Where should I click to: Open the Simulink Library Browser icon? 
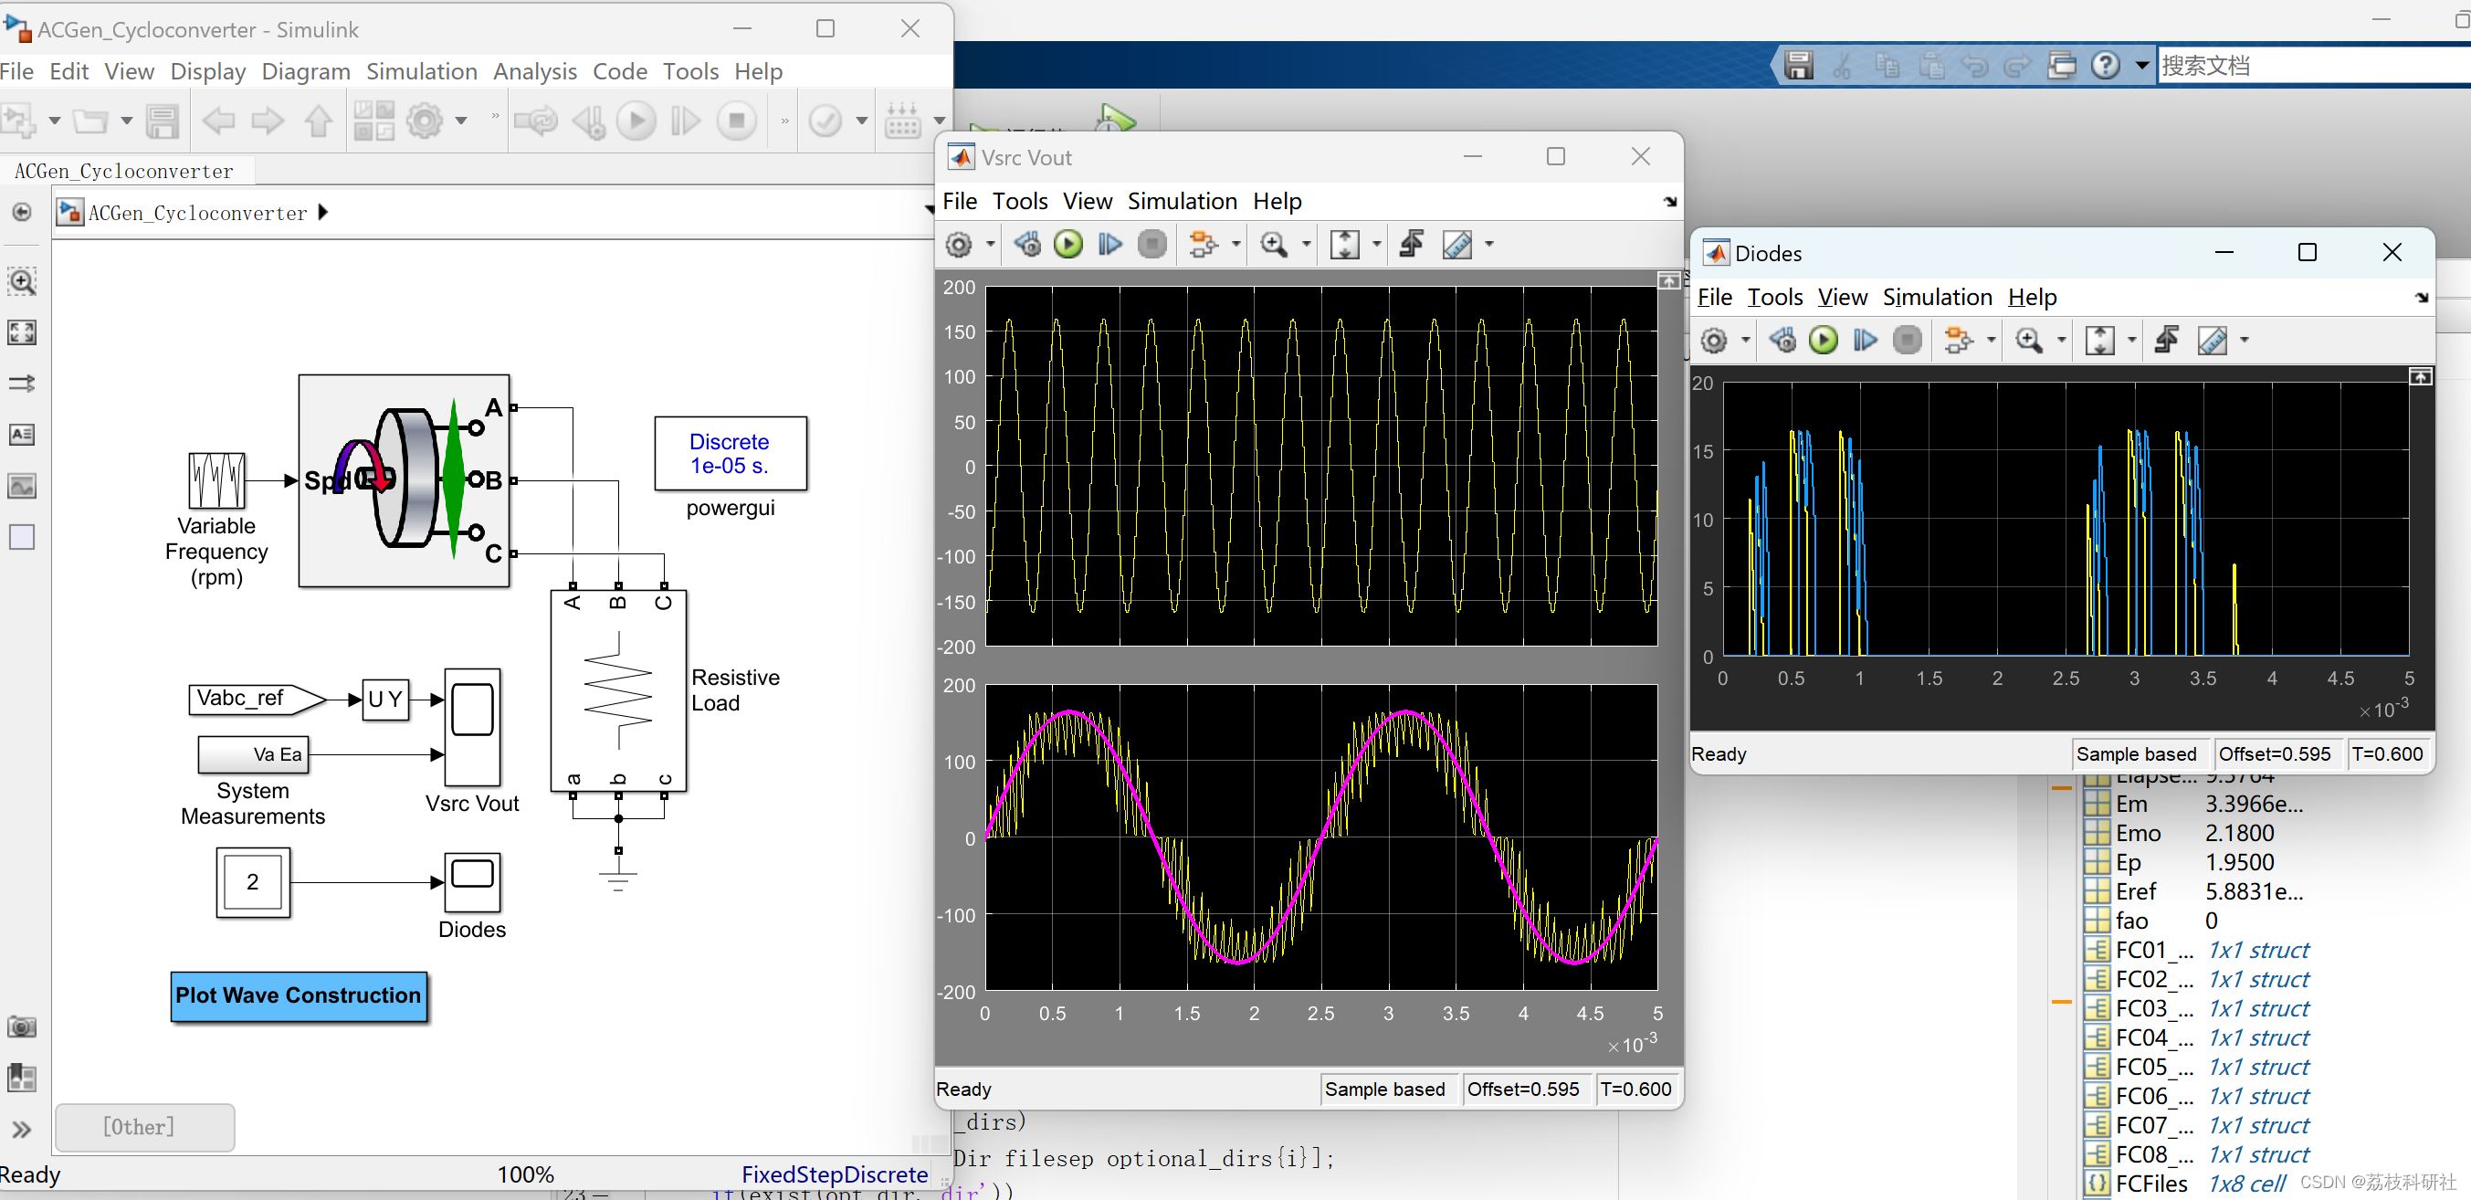(x=373, y=121)
